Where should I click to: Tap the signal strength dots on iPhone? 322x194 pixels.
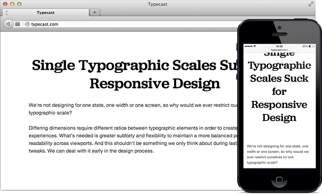click(248, 46)
